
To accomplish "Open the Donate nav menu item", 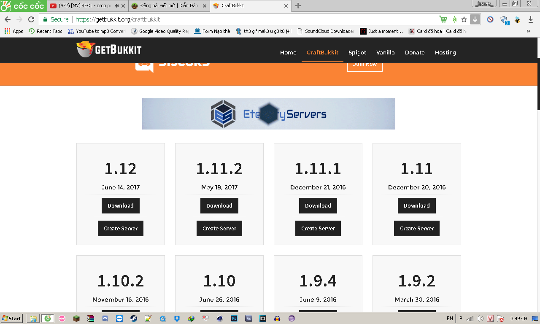I will click(415, 52).
